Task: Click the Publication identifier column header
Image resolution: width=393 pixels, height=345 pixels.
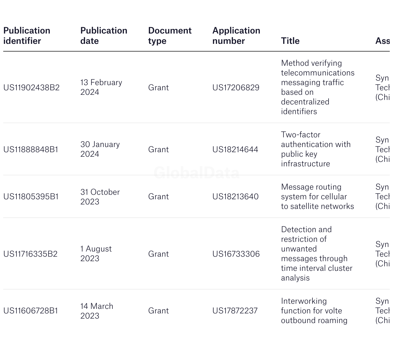Action: [x=27, y=36]
